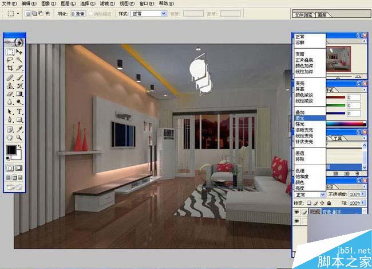The image size is (372, 269).
Task: Choose Subtract from Selection mode in options bar
Action: tap(41, 14)
